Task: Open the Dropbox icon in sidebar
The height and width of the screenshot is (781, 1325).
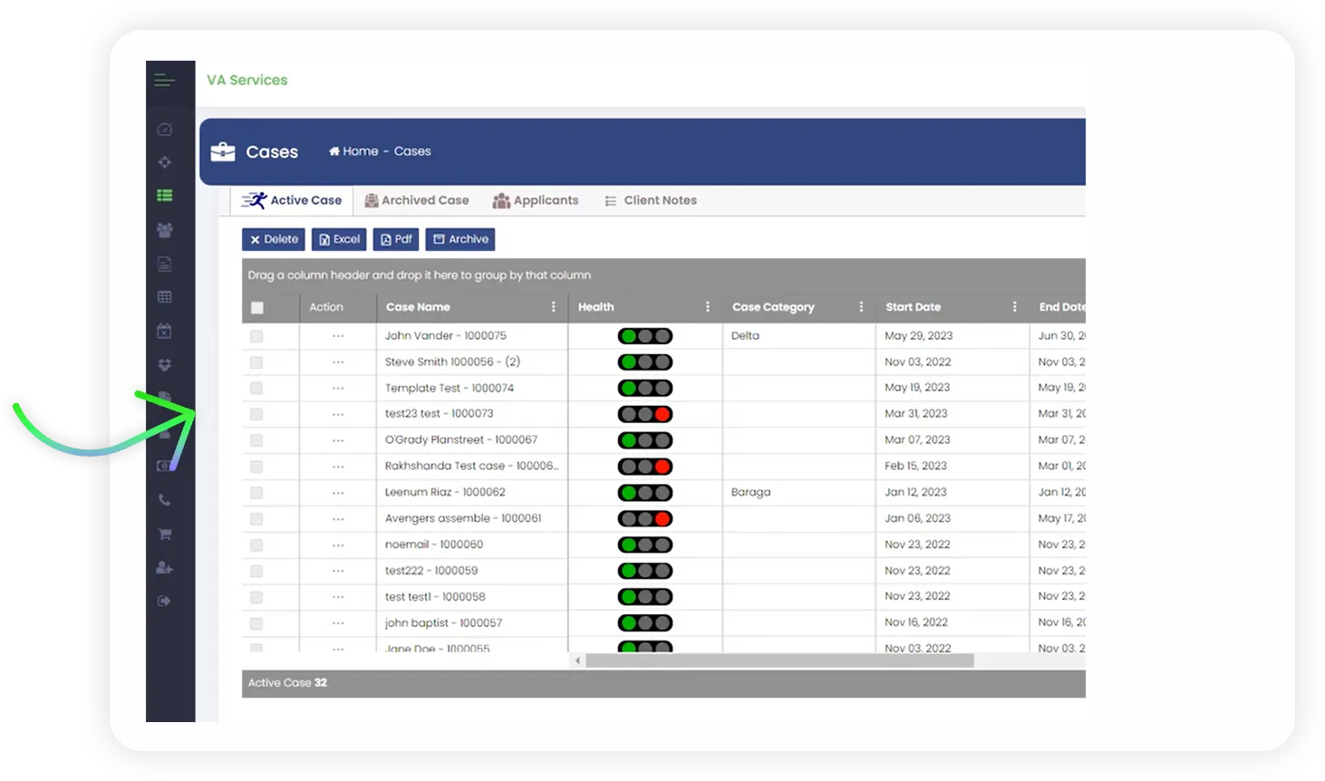Action: point(164,365)
